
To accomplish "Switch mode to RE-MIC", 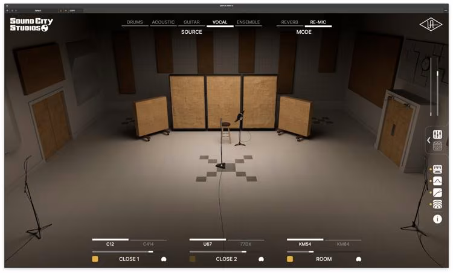I will pos(318,22).
